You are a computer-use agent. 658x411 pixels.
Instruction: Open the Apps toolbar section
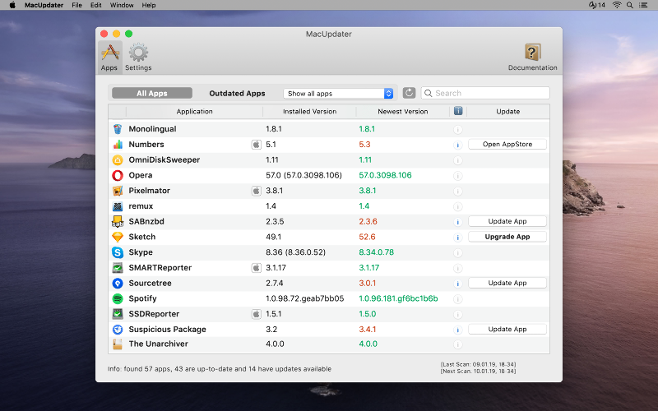tap(109, 56)
